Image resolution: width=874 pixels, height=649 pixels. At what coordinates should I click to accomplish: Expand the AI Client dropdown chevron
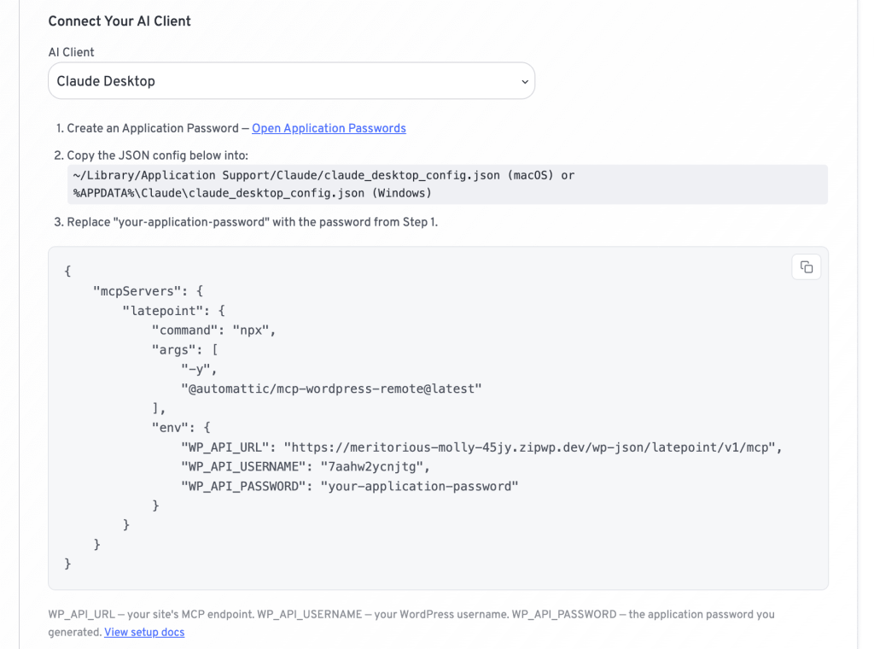tap(525, 82)
